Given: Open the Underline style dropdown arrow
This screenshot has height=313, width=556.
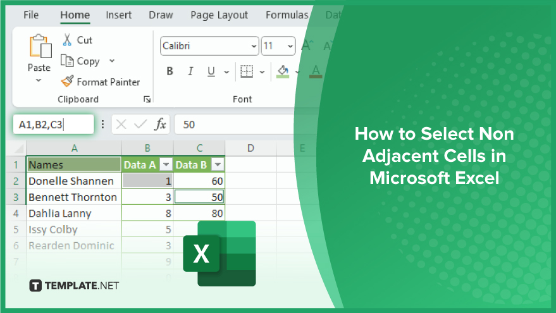Looking at the screenshot, I should click(x=226, y=72).
